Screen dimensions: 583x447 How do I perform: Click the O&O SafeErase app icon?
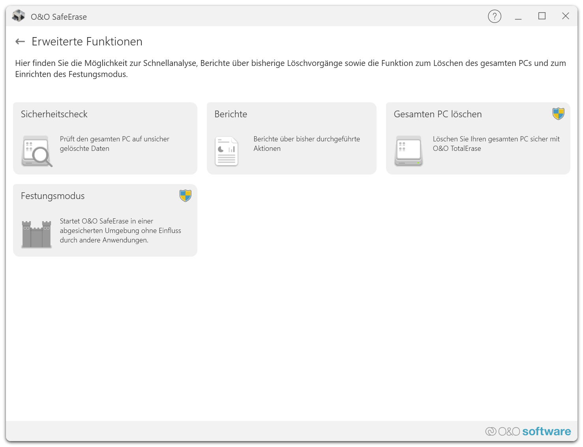coord(19,16)
